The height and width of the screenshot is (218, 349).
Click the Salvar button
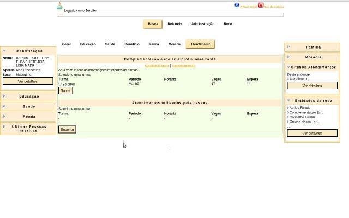[65, 91]
